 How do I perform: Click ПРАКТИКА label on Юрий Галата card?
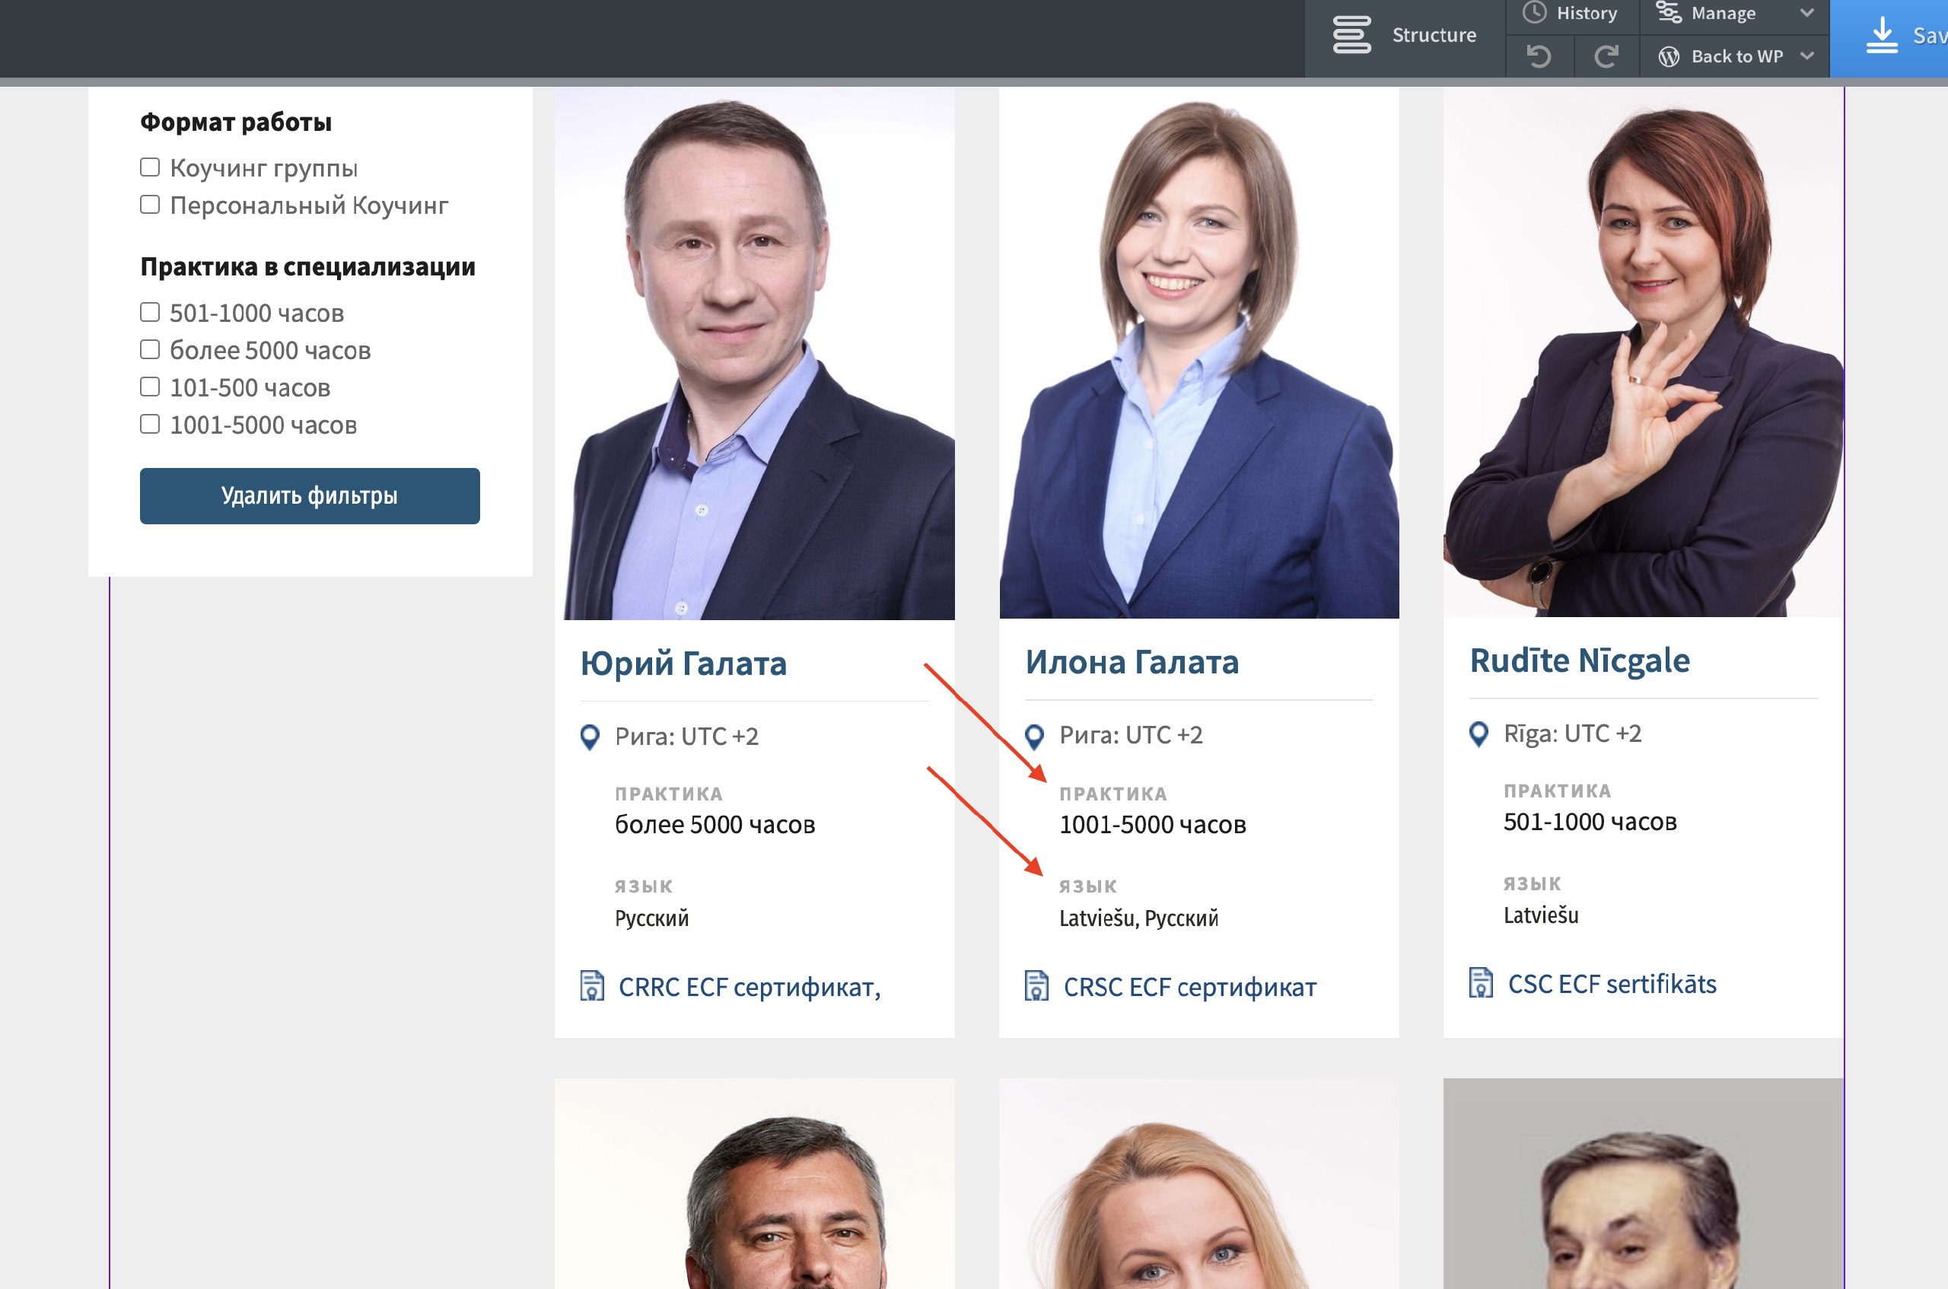point(668,794)
